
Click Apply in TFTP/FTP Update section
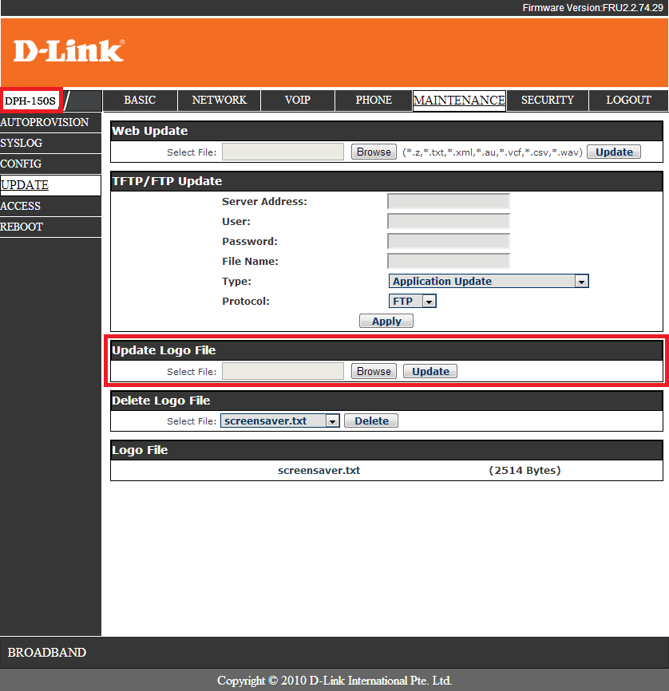pos(386,321)
